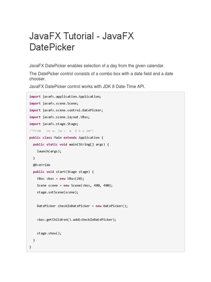Click the import javafx.application.Application line
The height and width of the screenshot is (282, 211).
pos(65,97)
